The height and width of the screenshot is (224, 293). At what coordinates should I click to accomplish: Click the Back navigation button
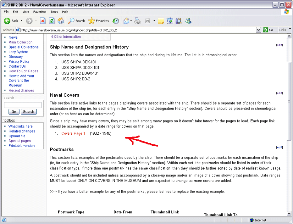tap(11, 21)
